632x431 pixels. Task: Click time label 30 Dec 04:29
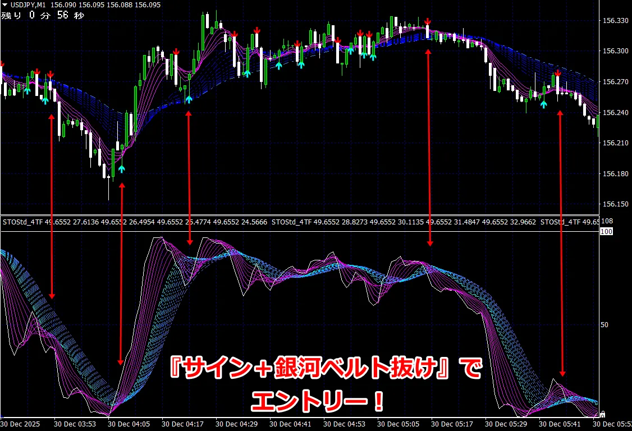[x=237, y=424]
